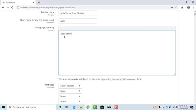Bookmark this page with the star icon
Image resolution: width=196 pixels, height=110 pixels.
coord(176,7)
